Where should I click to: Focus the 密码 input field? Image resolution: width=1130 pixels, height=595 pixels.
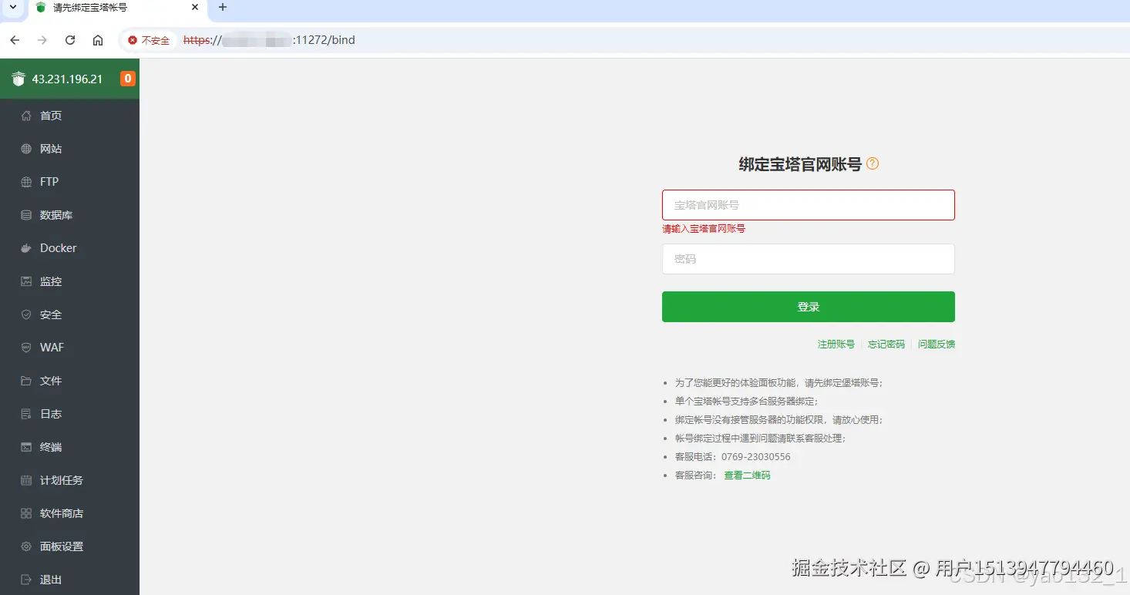(808, 259)
